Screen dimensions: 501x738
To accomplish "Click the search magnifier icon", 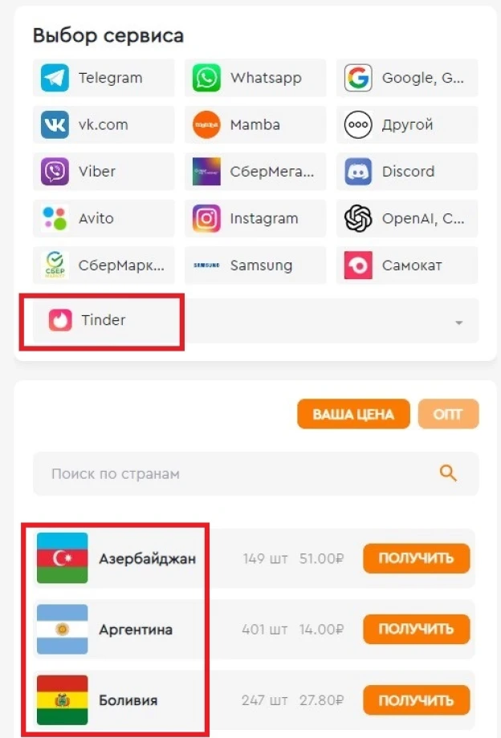I will tap(448, 473).
